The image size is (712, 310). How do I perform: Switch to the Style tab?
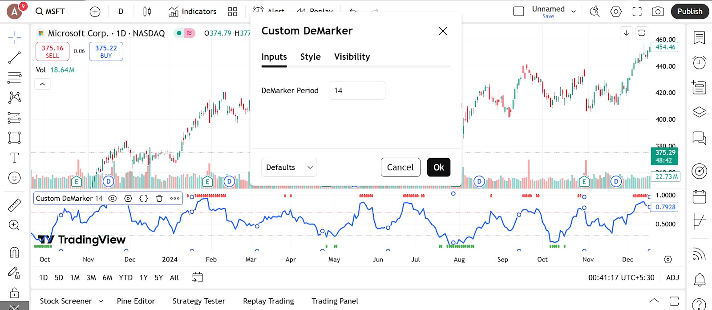click(311, 57)
